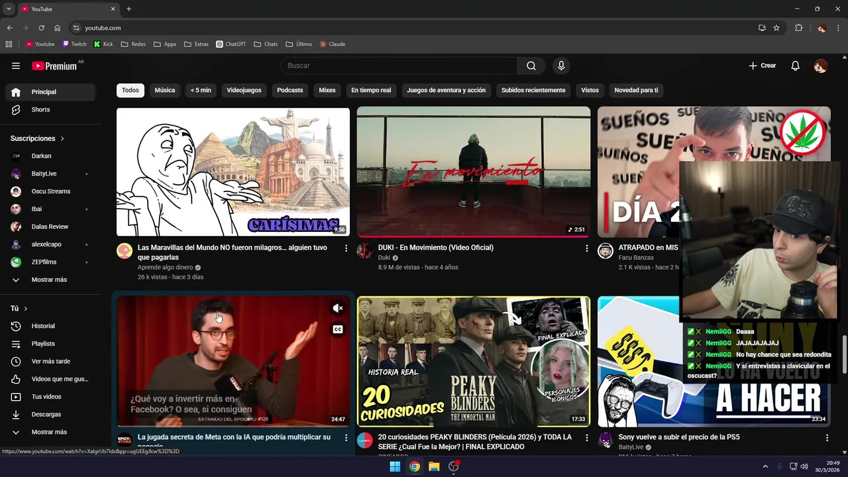The image size is (848, 477).
Task: Open the Suscripciones section chevron
Action: pyautogui.click(x=62, y=138)
